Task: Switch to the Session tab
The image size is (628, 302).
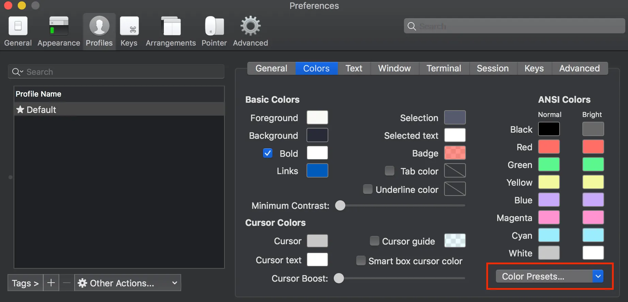Action: point(493,68)
